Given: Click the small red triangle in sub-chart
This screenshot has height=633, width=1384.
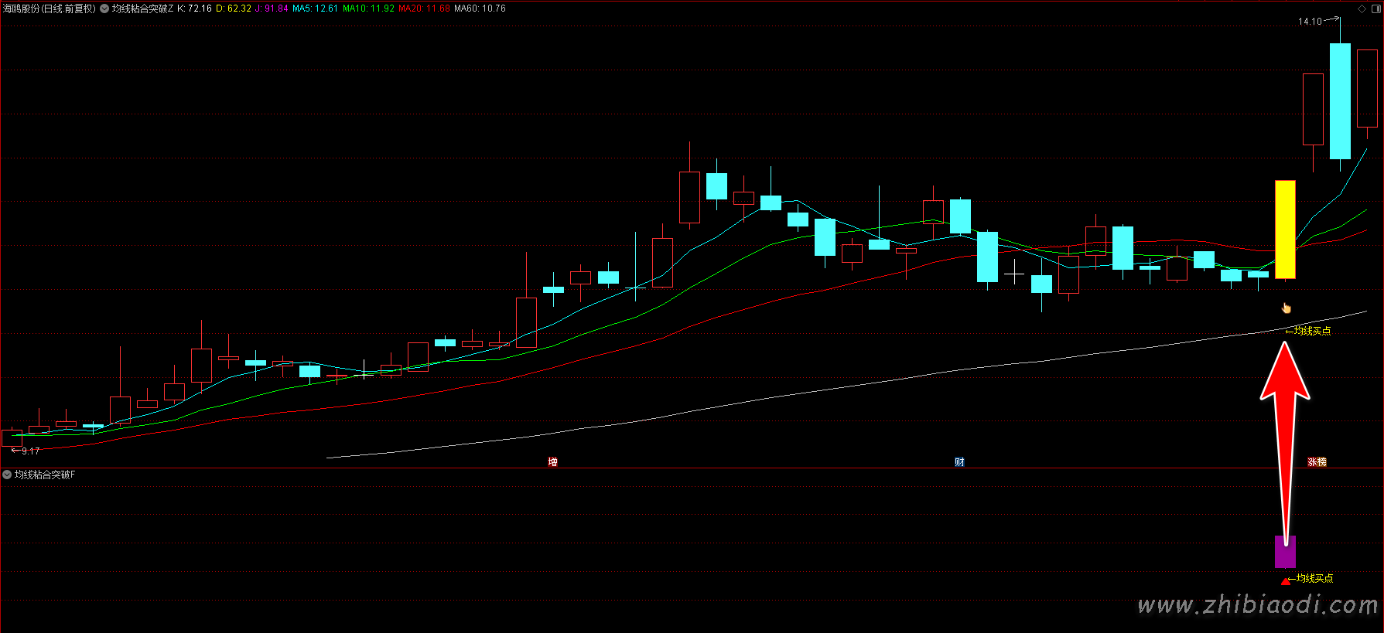Looking at the screenshot, I should (1285, 581).
